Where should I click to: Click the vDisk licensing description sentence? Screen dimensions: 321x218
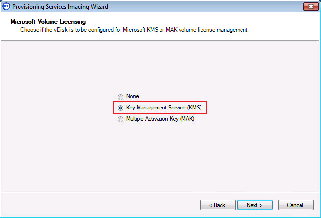(x=134, y=30)
